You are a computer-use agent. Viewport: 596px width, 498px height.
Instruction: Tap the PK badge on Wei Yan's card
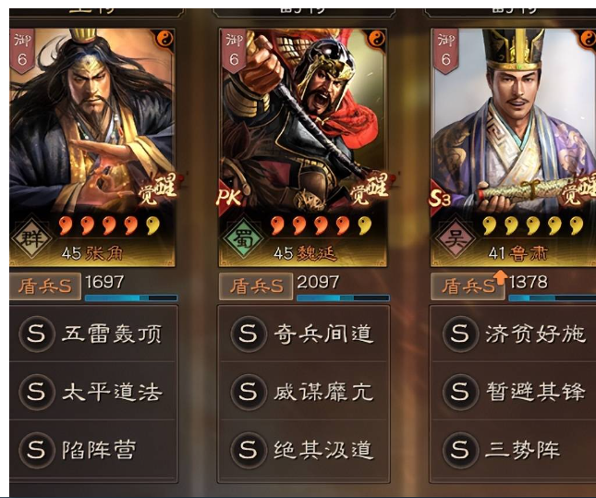(229, 198)
